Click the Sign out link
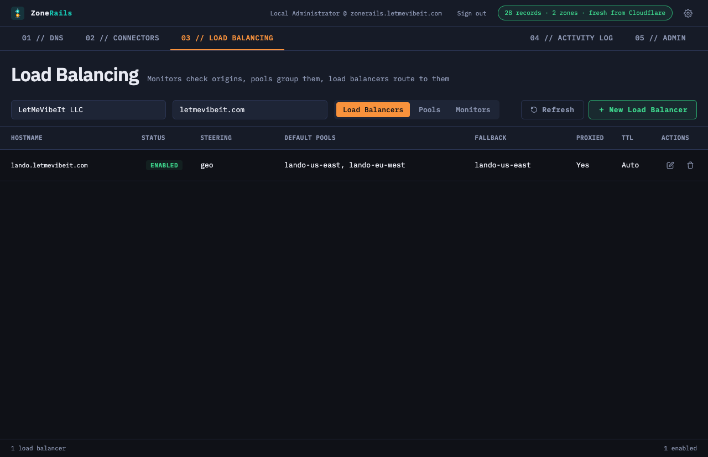The image size is (708, 457). pos(472,13)
